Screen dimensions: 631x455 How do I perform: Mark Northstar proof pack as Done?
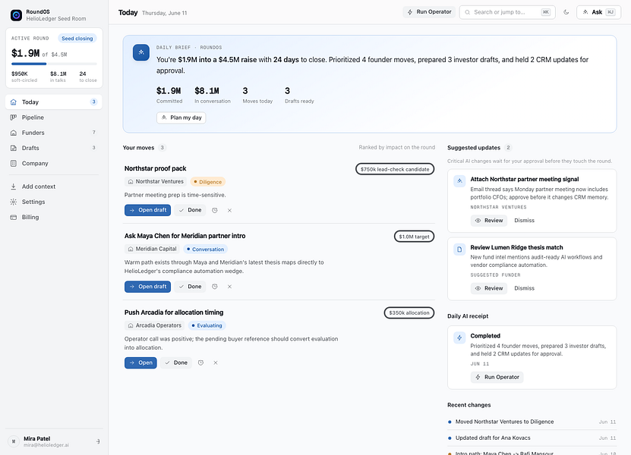click(x=190, y=210)
